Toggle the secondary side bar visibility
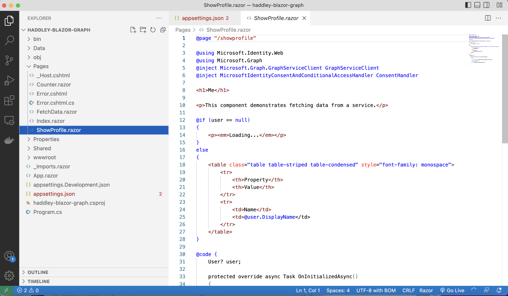The height and width of the screenshot is (296, 508). [x=486, y=5]
